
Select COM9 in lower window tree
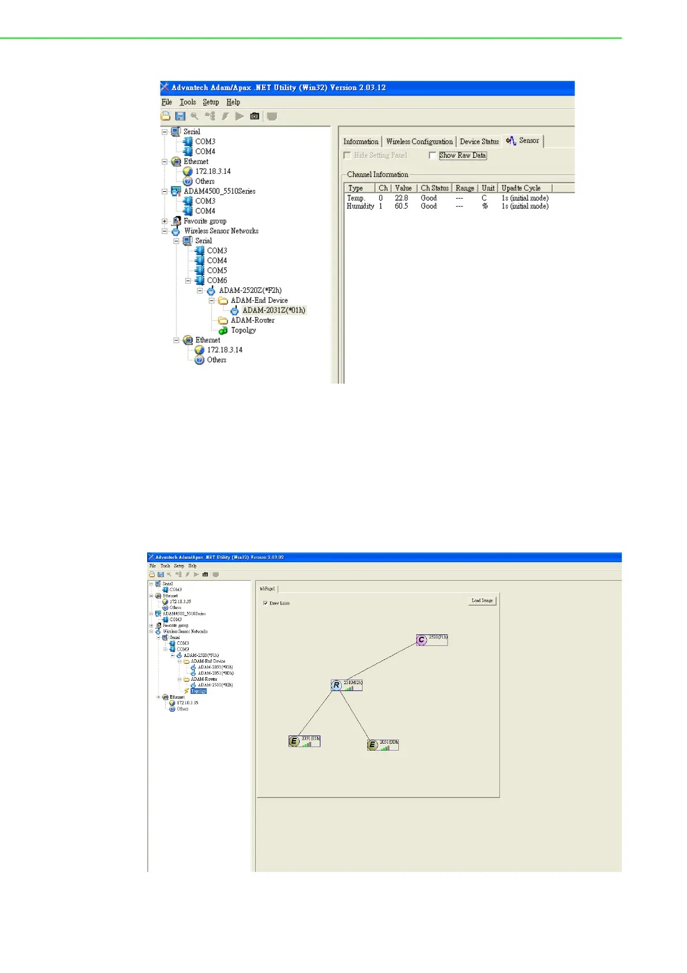coord(182,649)
